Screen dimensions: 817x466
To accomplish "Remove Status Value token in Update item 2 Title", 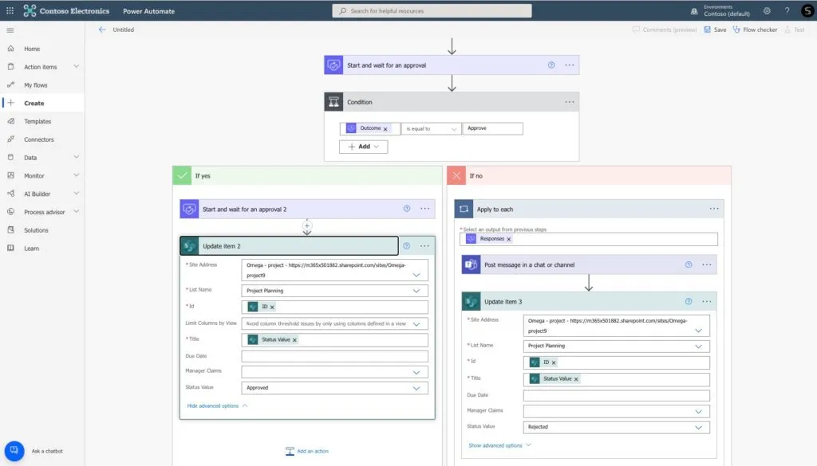I will (294, 340).
